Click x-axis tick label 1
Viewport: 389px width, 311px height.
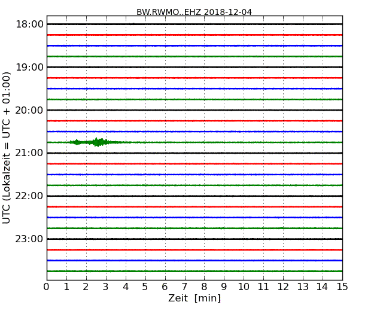66,286
